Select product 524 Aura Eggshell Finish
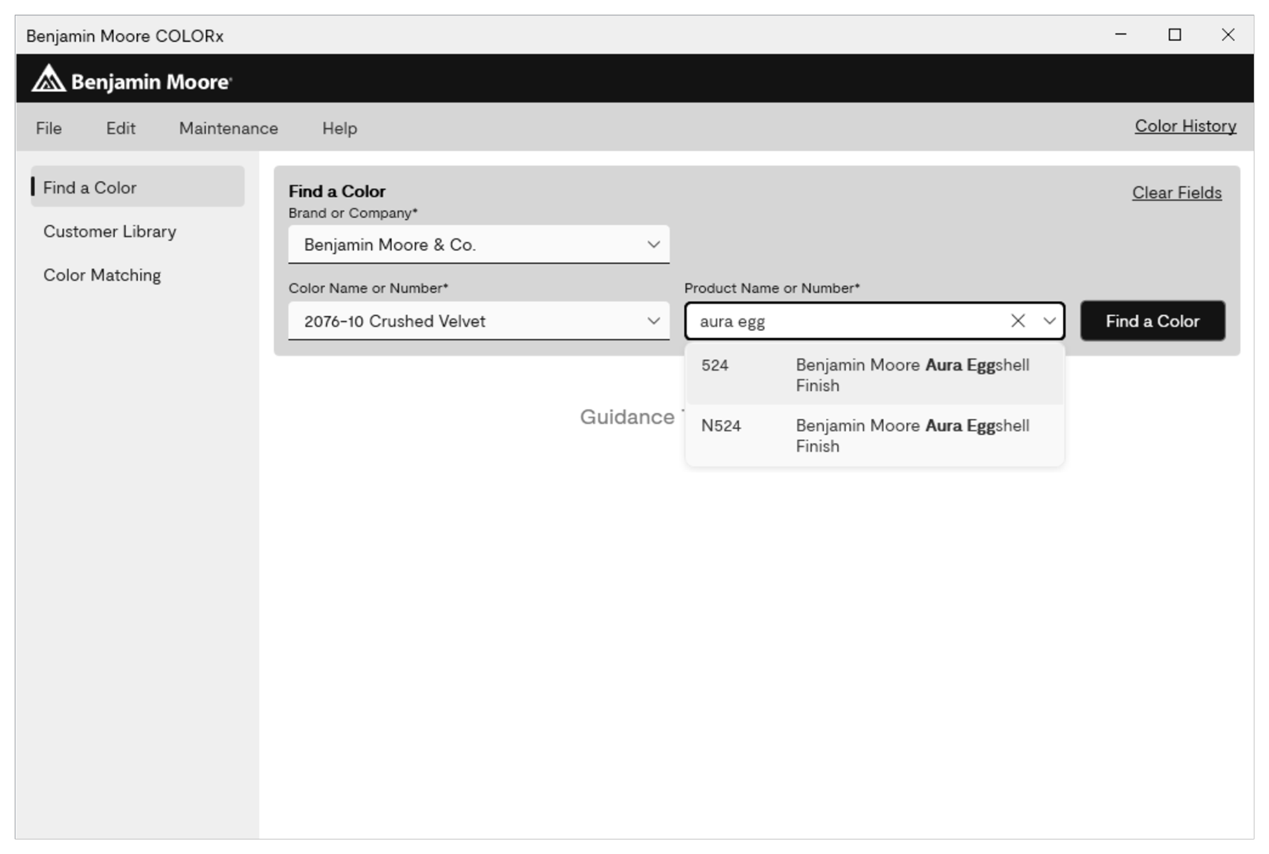 coord(874,375)
